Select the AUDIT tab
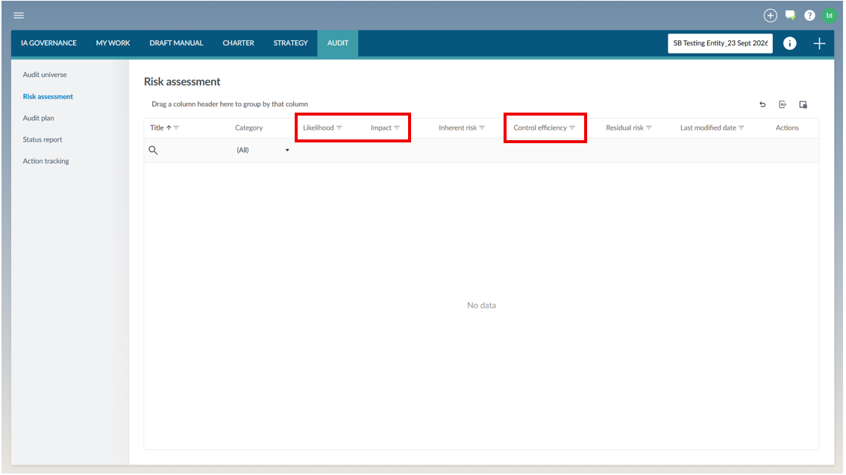 click(338, 43)
